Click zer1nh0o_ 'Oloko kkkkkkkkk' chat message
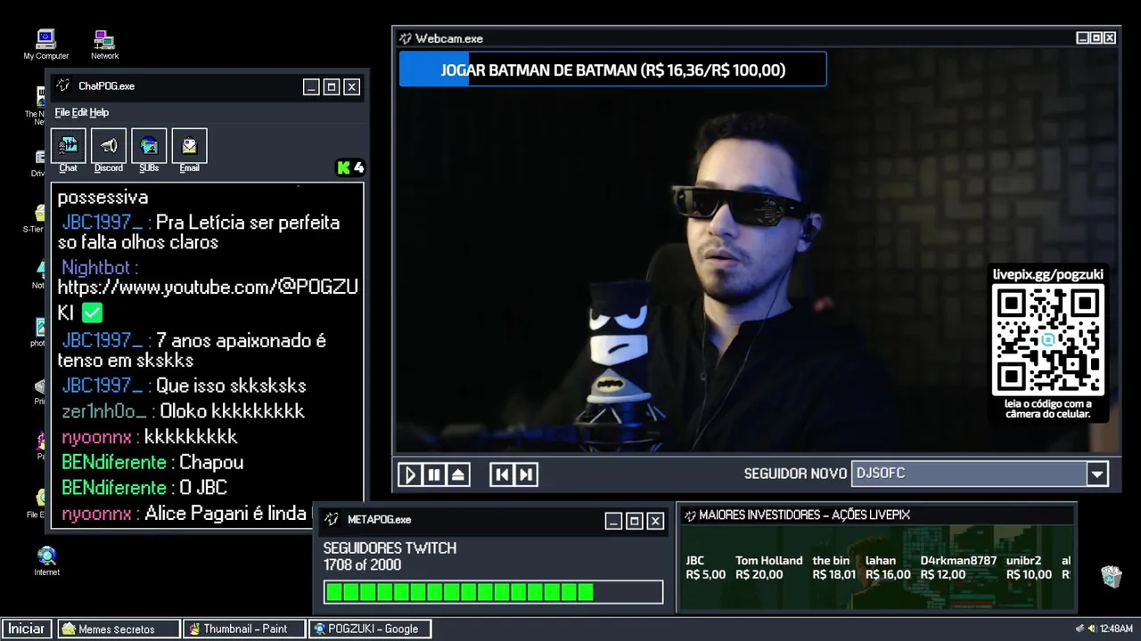Image resolution: width=1141 pixels, height=641 pixels. (x=183, y=411)
